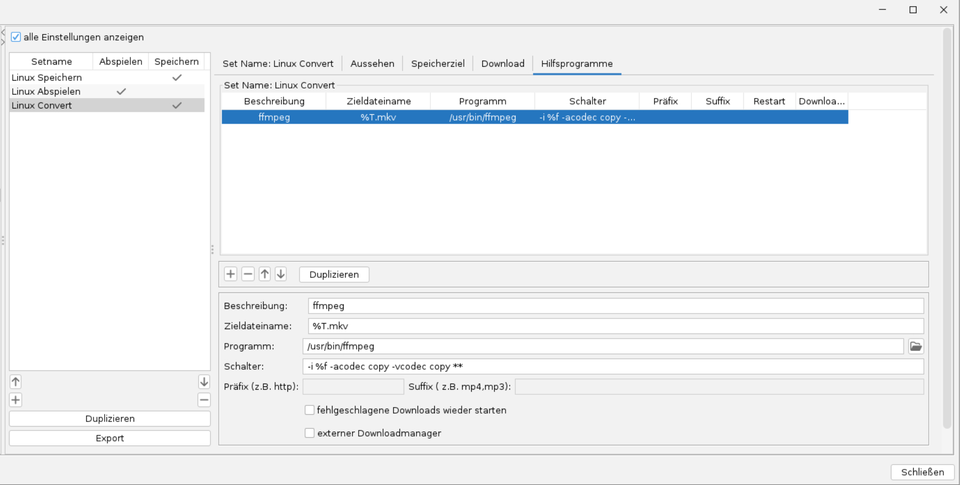
Task: Click the Zieldateiname column header
Action: 379,101
